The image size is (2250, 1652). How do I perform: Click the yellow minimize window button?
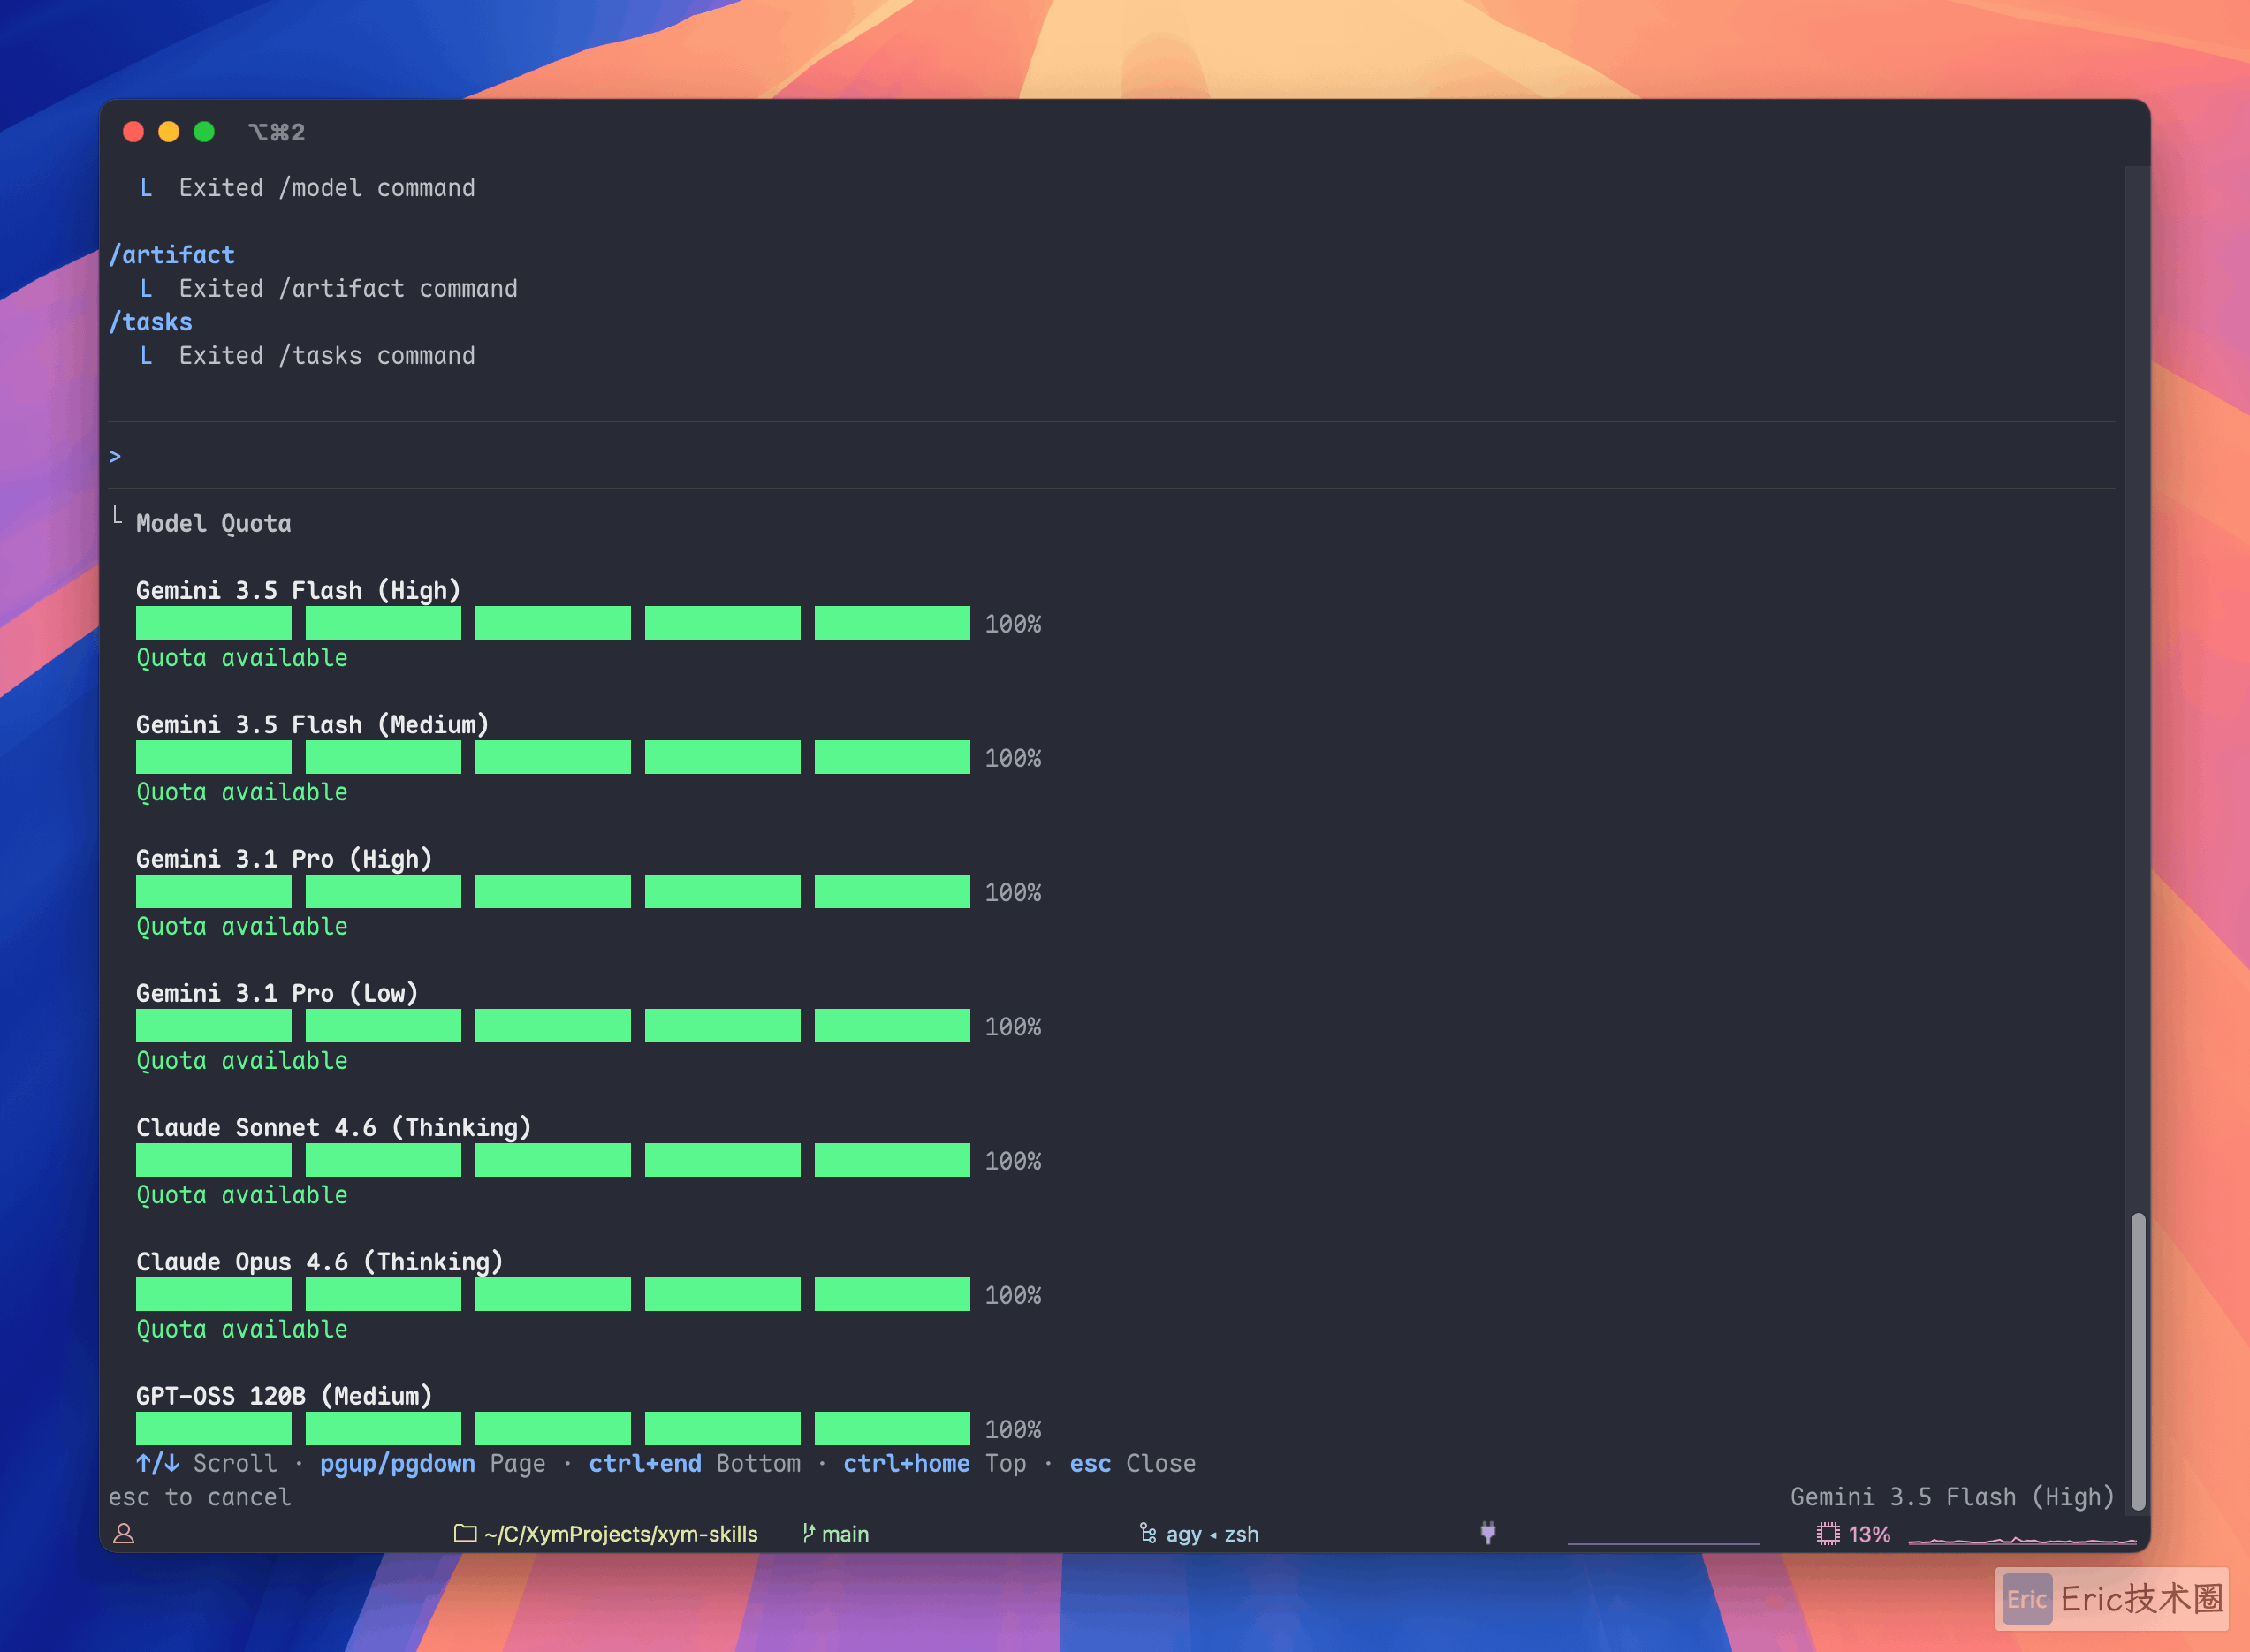click(169, 132)
